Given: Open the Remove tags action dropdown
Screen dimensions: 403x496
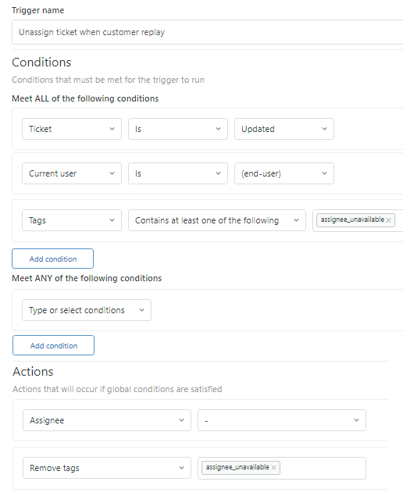Looking at the screenshot, I should pos(107,468).
